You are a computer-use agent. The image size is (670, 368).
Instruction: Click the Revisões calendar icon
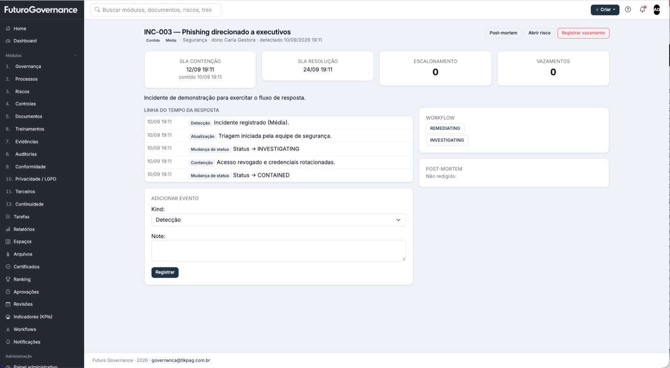coord(8,304)
